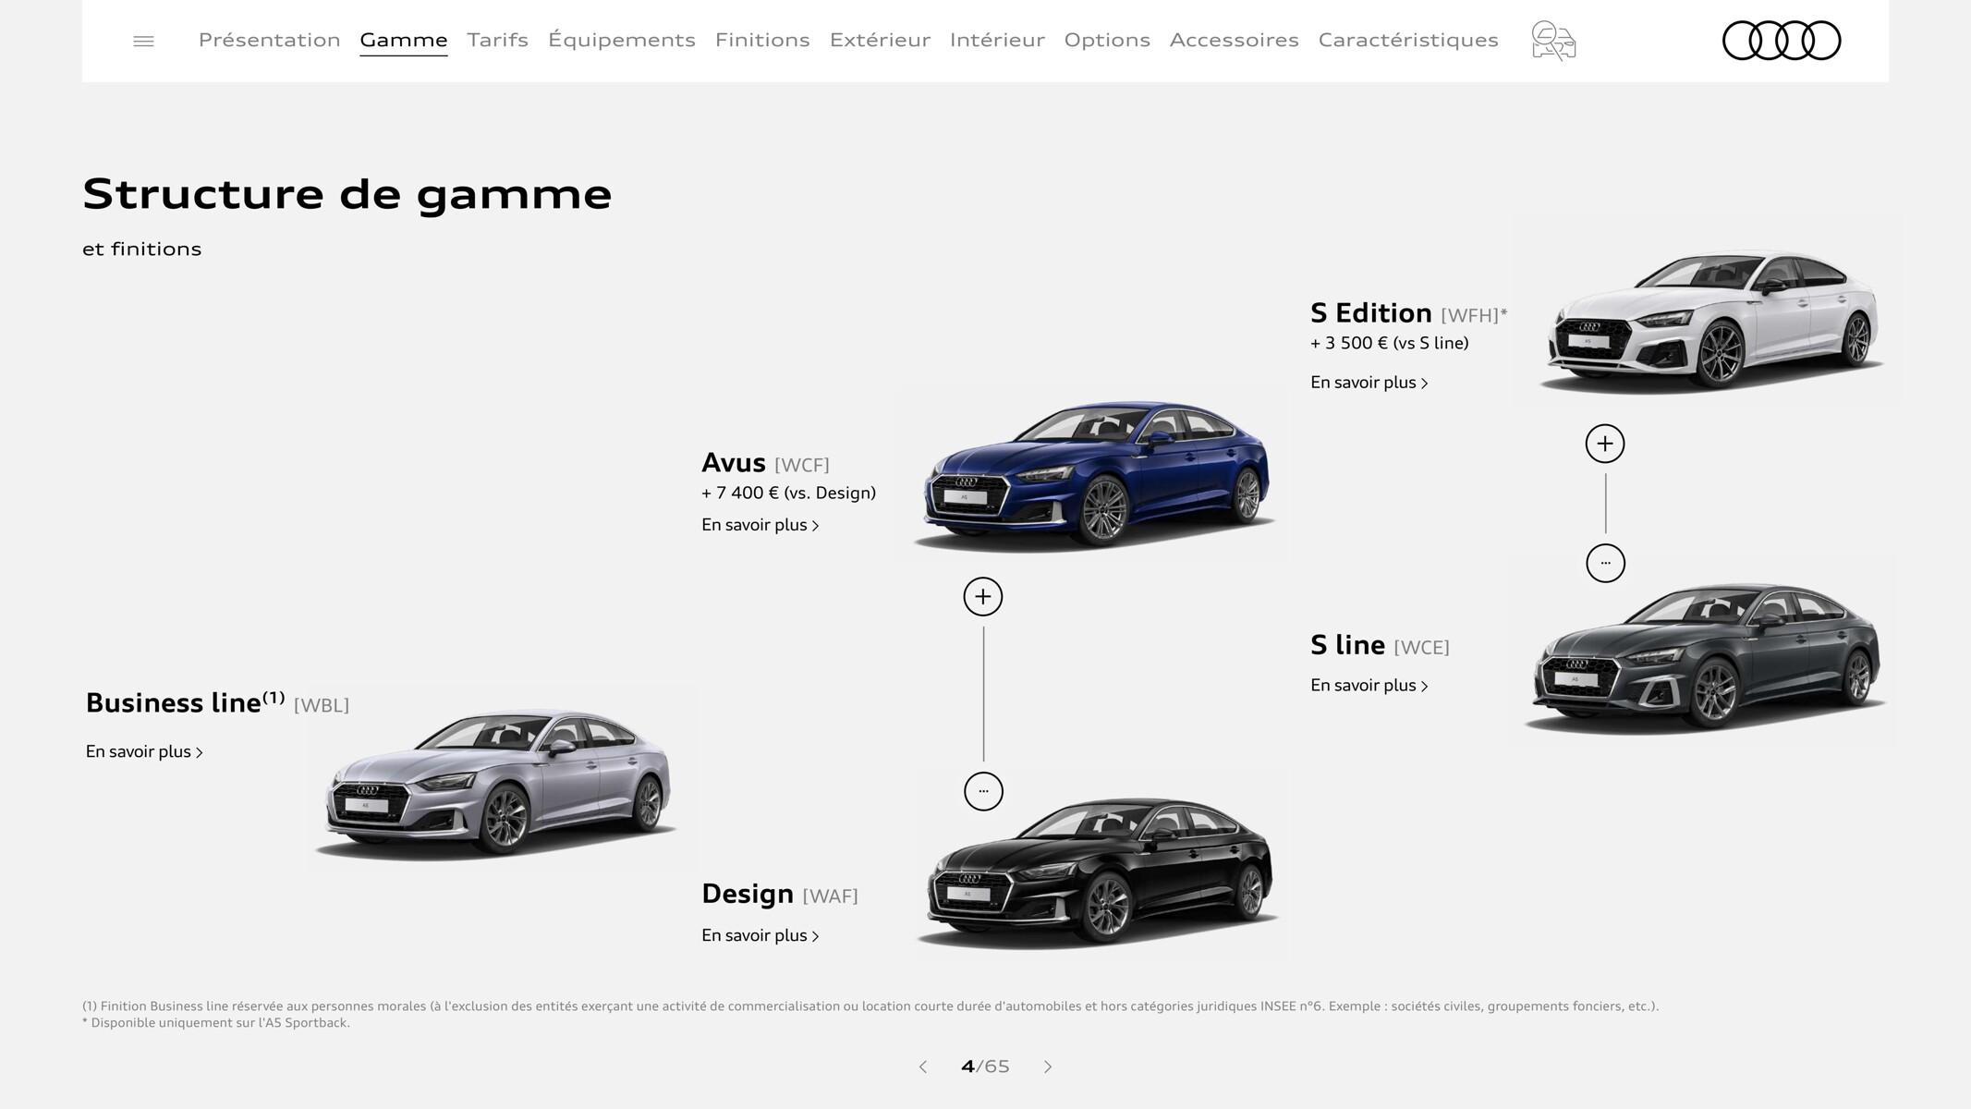
Task: Click the 'et finitions' subtitle
Action: coord(141,249)
